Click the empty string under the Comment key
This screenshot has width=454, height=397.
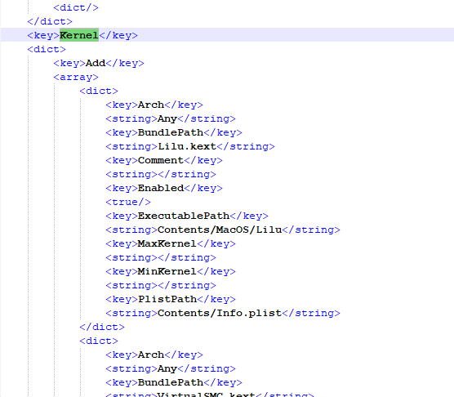point(161,174)
